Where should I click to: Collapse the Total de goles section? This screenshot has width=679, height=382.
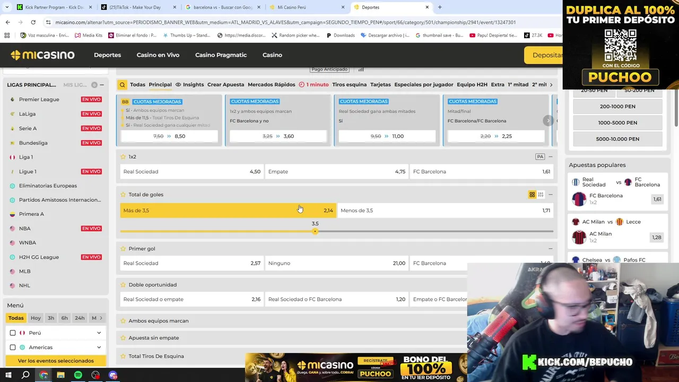point(550,194)
